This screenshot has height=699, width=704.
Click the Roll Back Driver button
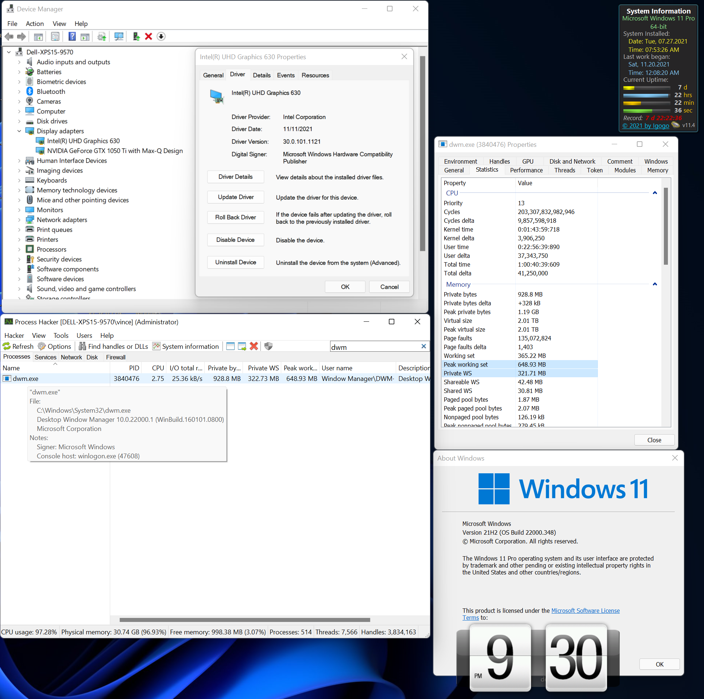point(235,217)
